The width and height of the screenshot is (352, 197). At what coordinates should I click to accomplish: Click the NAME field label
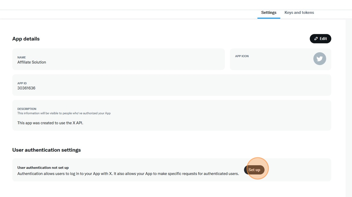22,57
